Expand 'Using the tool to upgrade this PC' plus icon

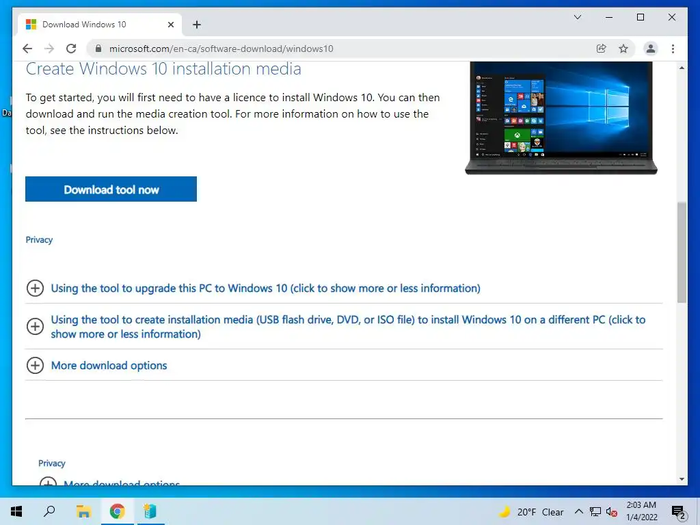point(36,288)
